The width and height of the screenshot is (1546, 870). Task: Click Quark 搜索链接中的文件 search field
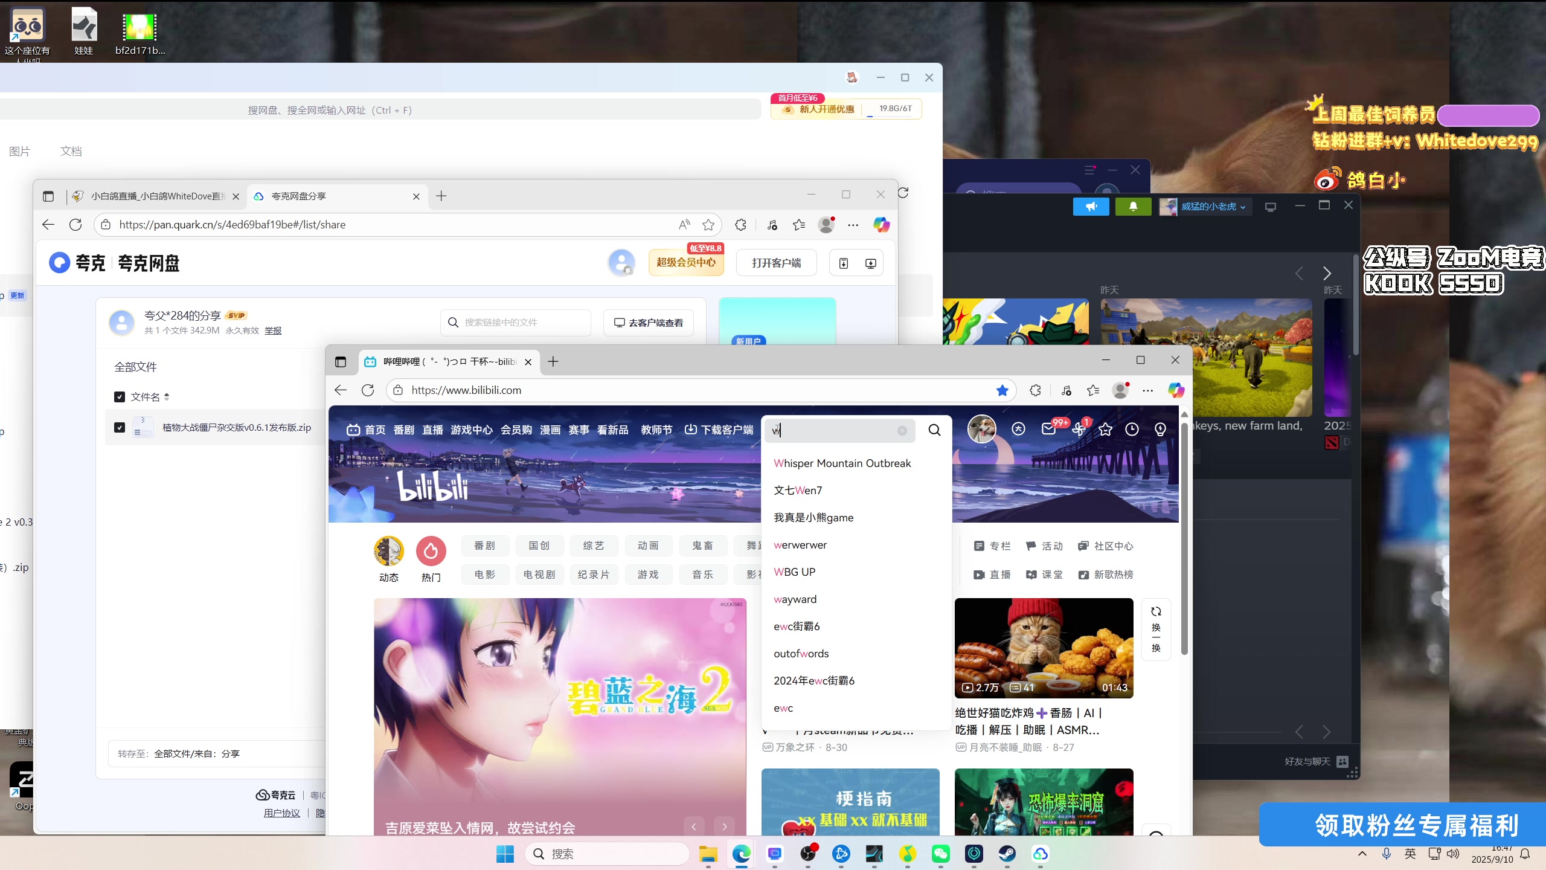coord(516,323)
